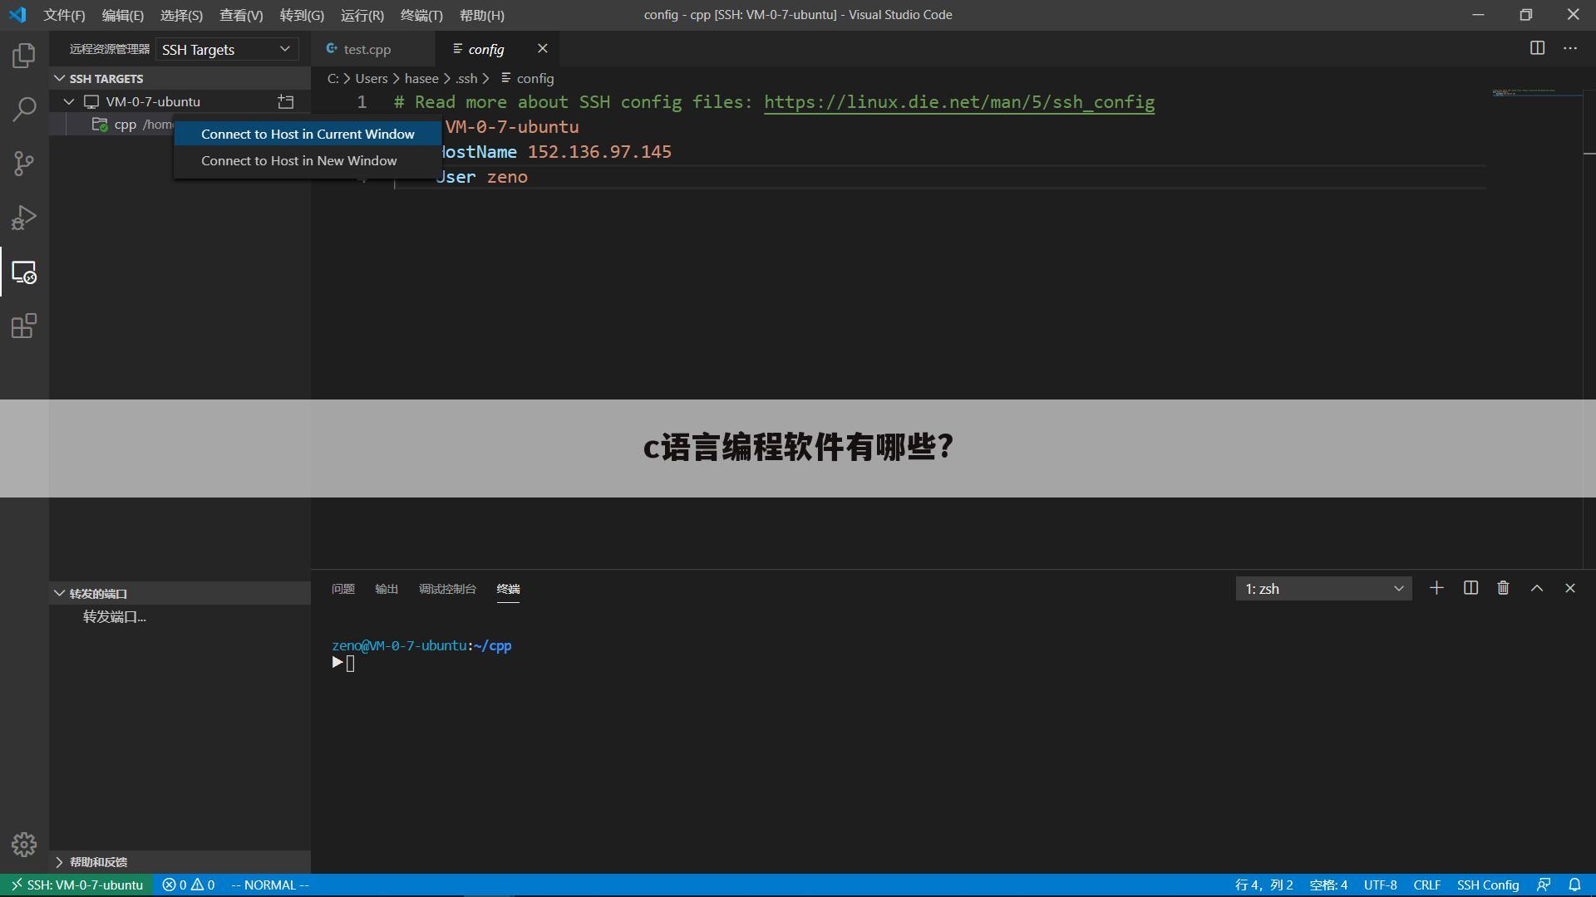
Task: Select the cpp folder tree item
Action: coord(125,125)
